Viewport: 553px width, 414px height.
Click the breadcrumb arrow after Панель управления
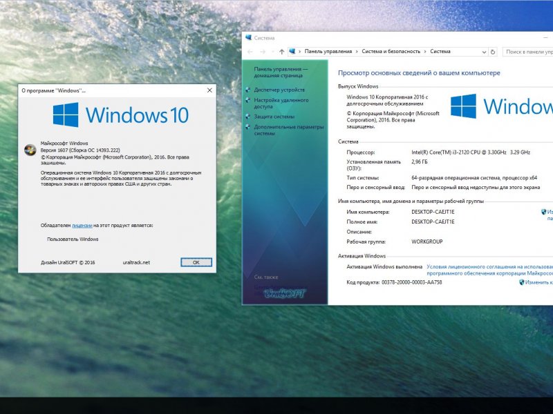tap(357, 51)
